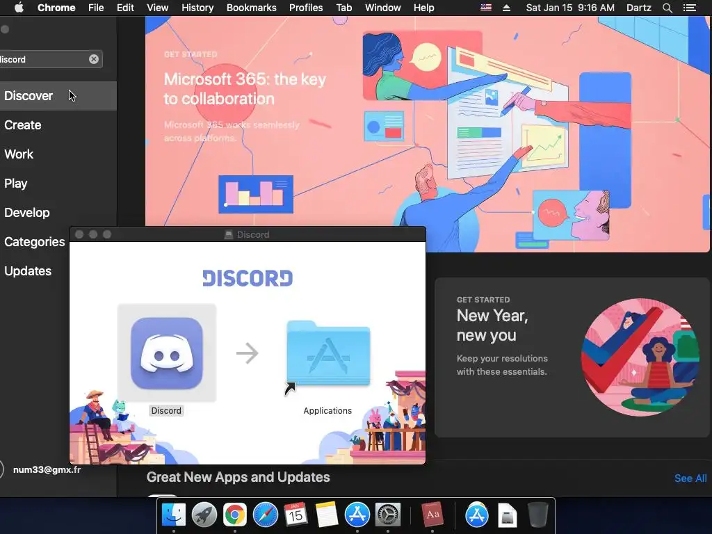Open Finder from the Dock

174,515
